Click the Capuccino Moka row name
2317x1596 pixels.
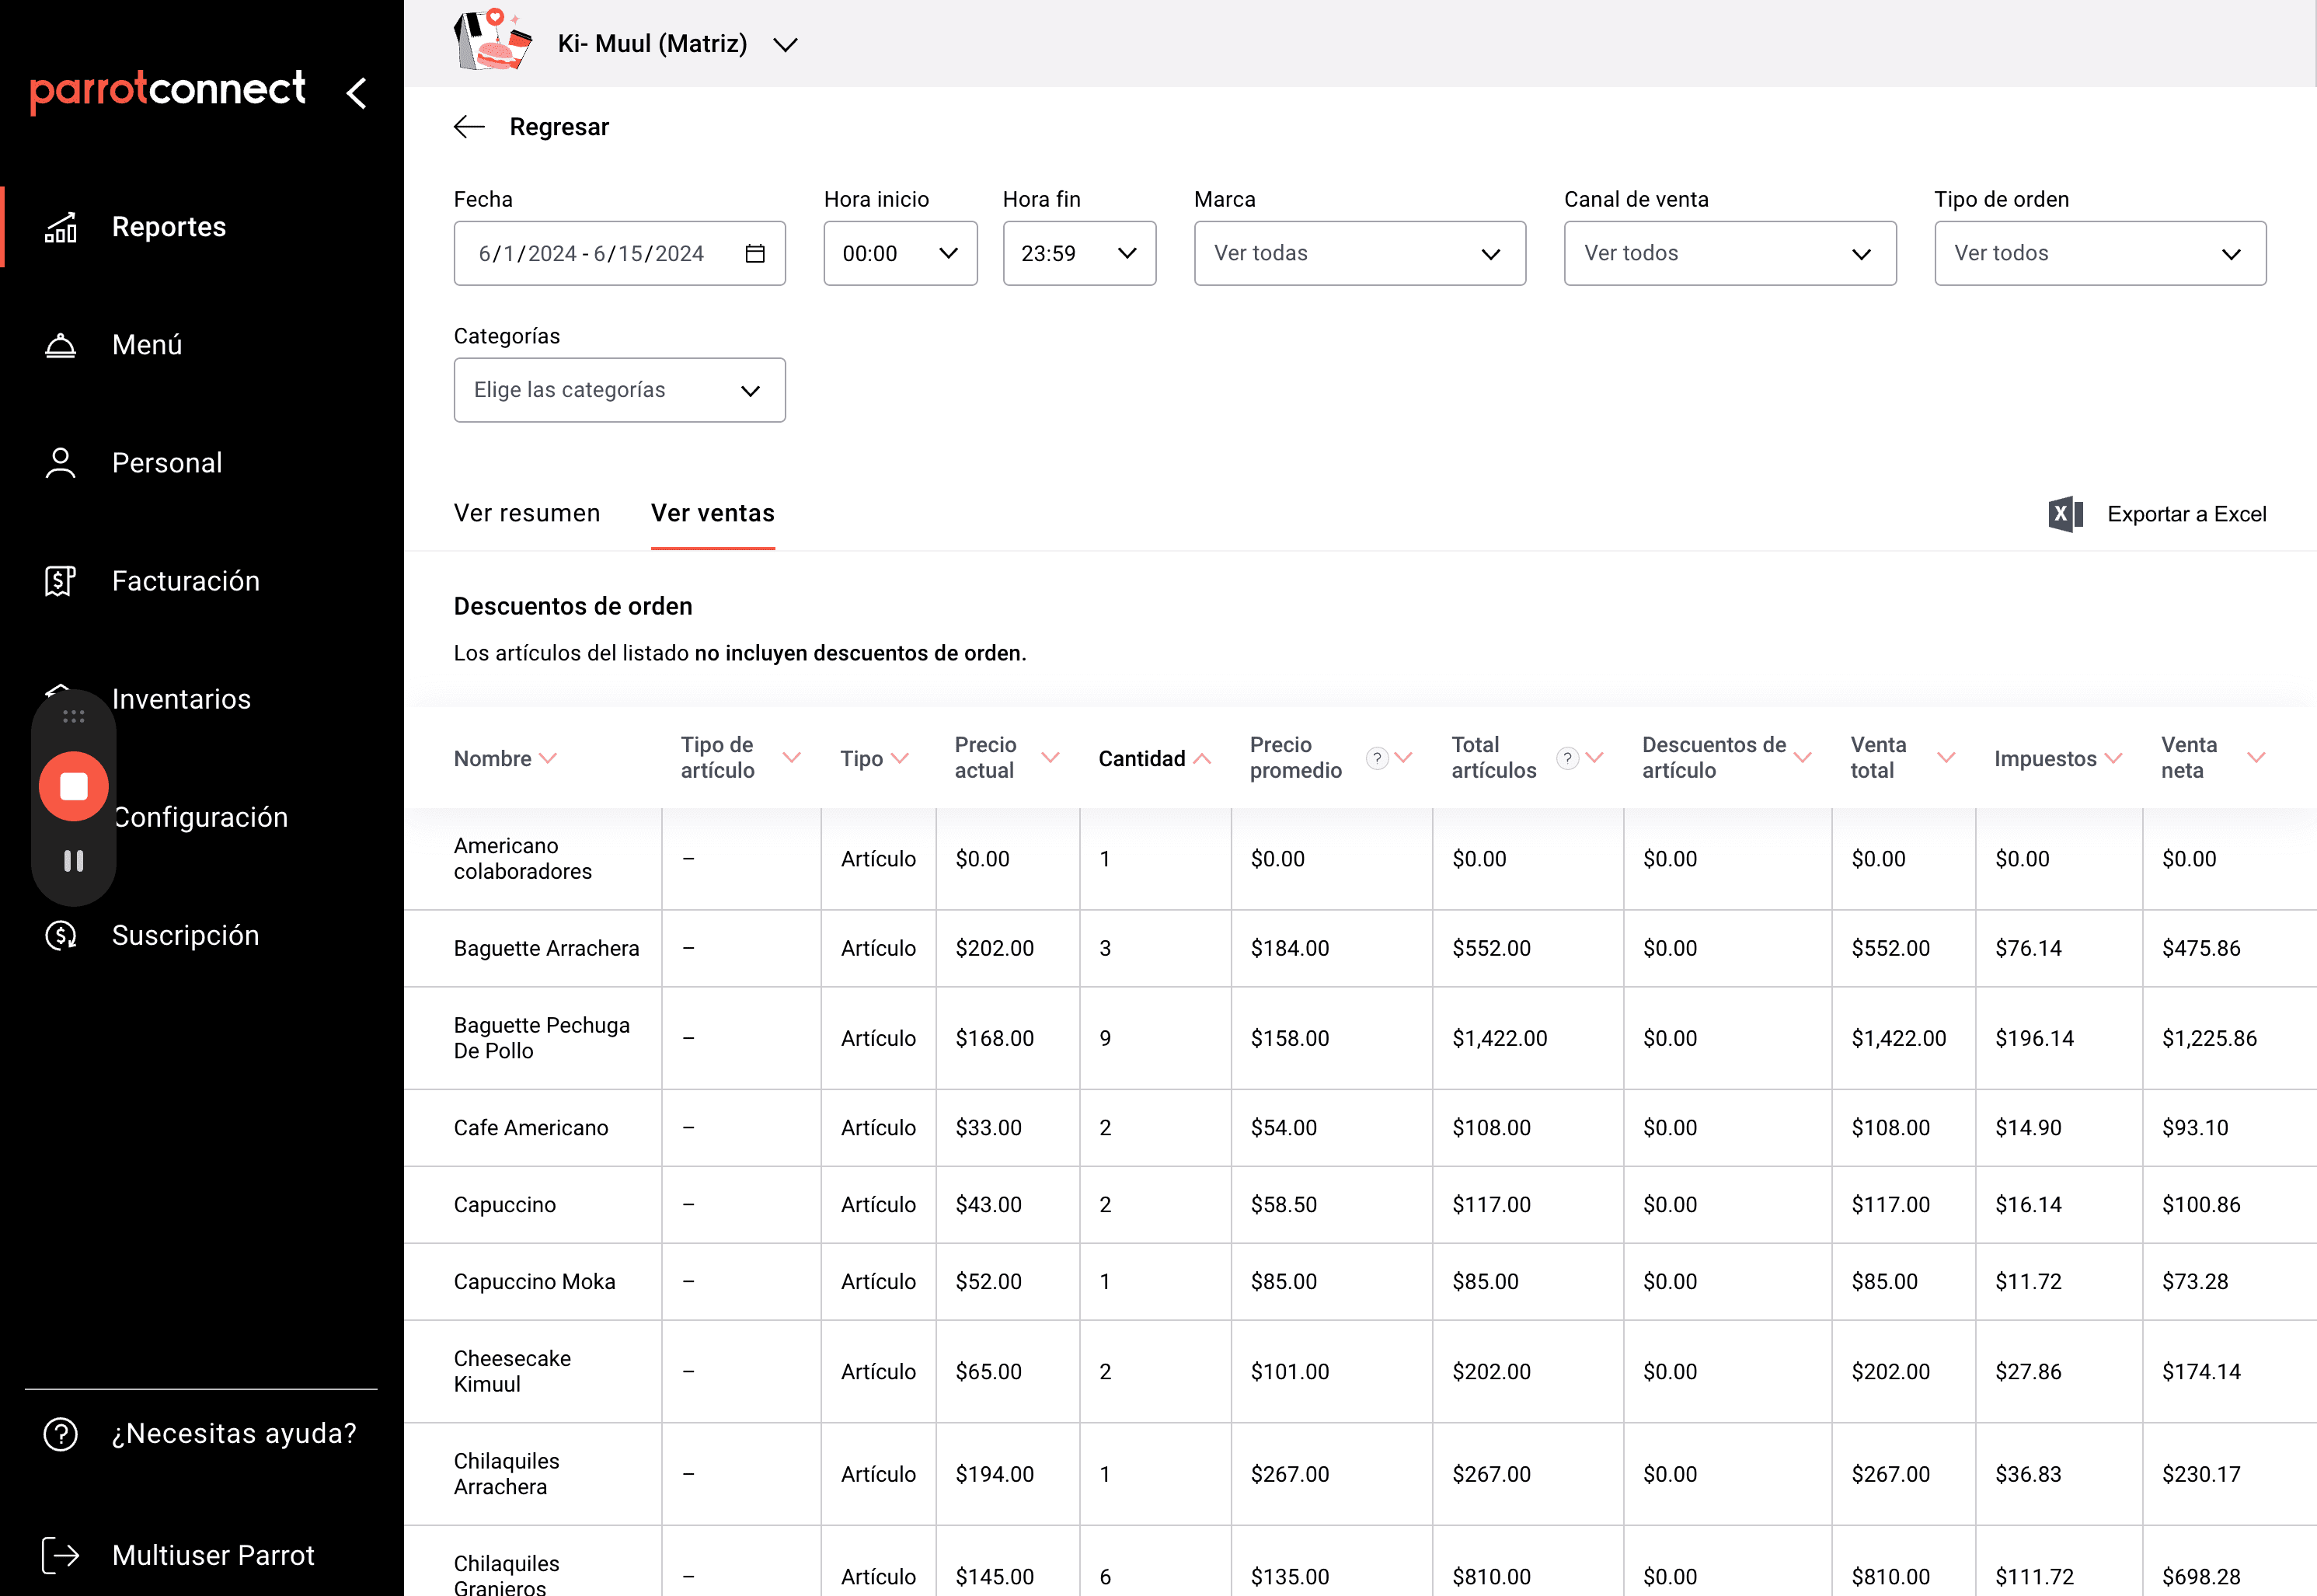(x=534, y=1282)
